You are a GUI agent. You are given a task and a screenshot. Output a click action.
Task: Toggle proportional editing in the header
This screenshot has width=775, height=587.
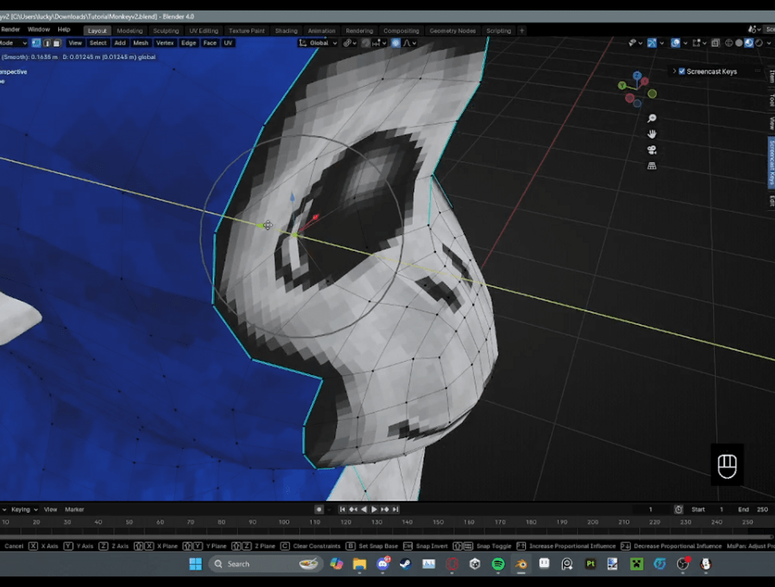point(396,43)
